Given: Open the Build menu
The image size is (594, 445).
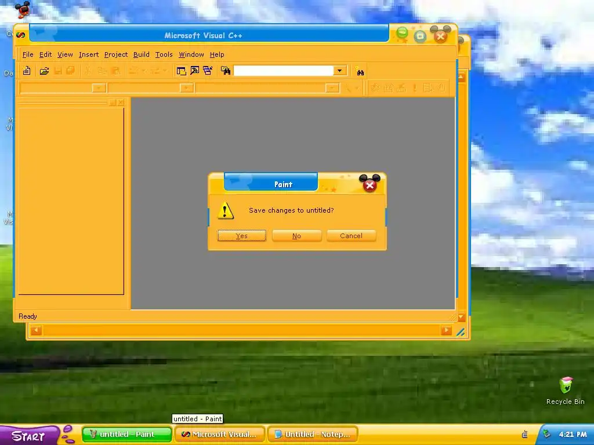Looking at the screenshot, I should (142, 54).
